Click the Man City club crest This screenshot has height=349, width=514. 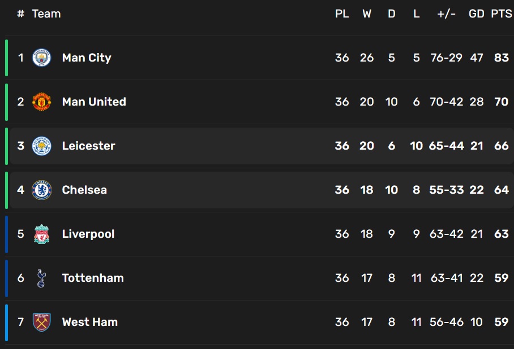point(41,58)
